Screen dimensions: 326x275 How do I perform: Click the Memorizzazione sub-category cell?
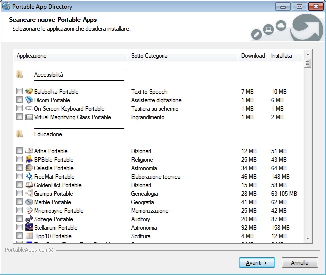pyautogui.click(x=150, y=211)
